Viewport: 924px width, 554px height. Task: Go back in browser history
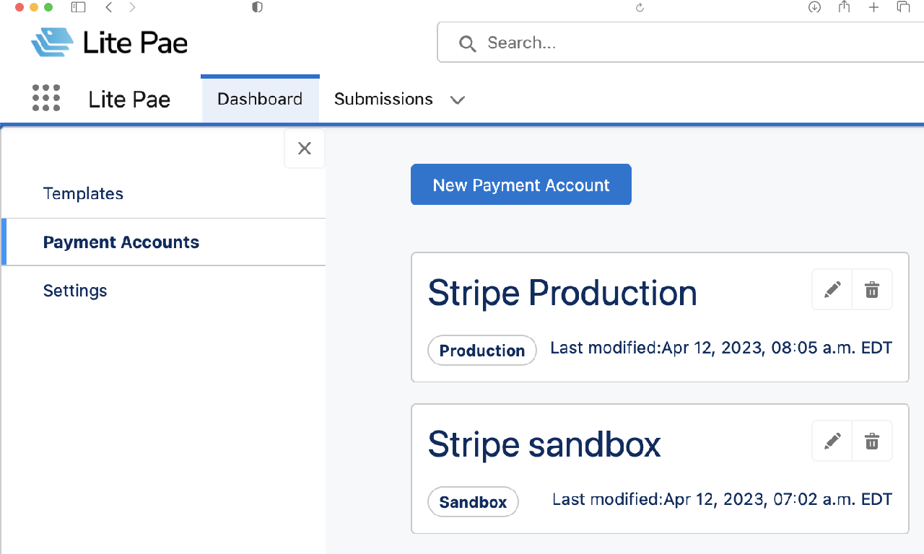(108, 7)
